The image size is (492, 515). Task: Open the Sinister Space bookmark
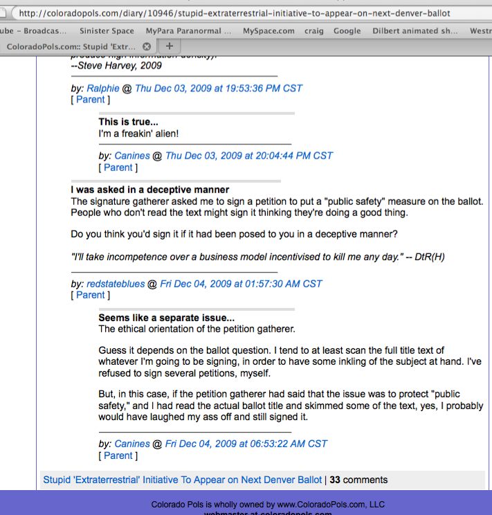pos(107,30)
